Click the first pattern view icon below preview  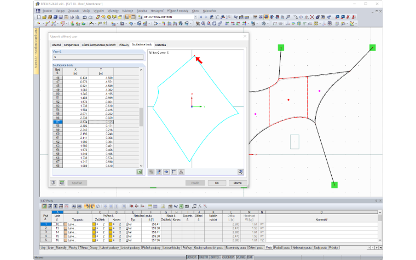pyautogui.click(x=151, y=172)
